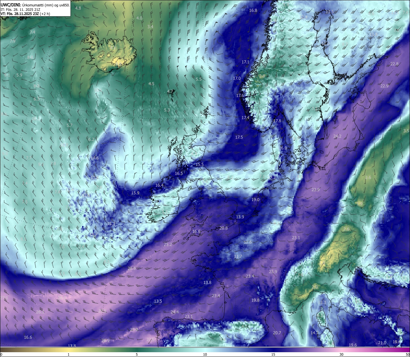
Task: Click the value 14.6 in the Atlantic
Action: pos(94,158)
